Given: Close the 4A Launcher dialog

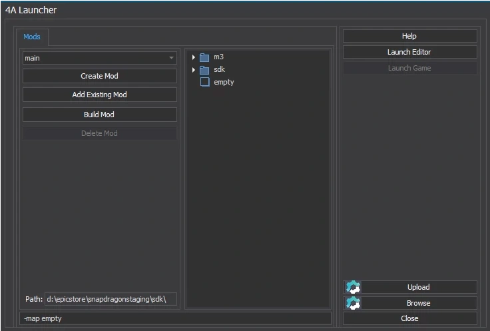Looking at the screenshot, I should click(x=409, y=318).
